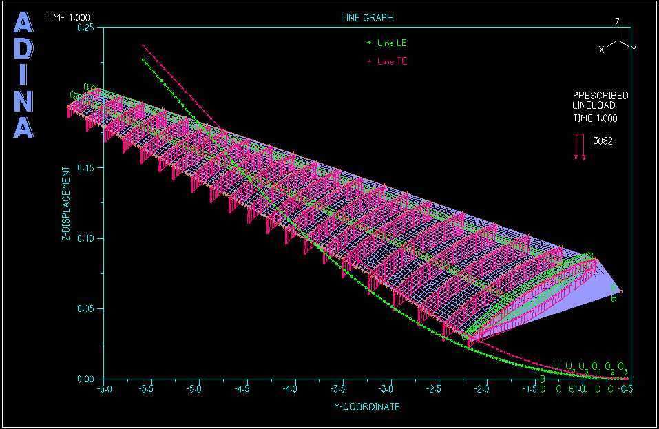Click the U1 boundary condition symbol
Image resolution: width=659 pixels, height=429 pixels.
pyautogui.click(x=556, y=366)
